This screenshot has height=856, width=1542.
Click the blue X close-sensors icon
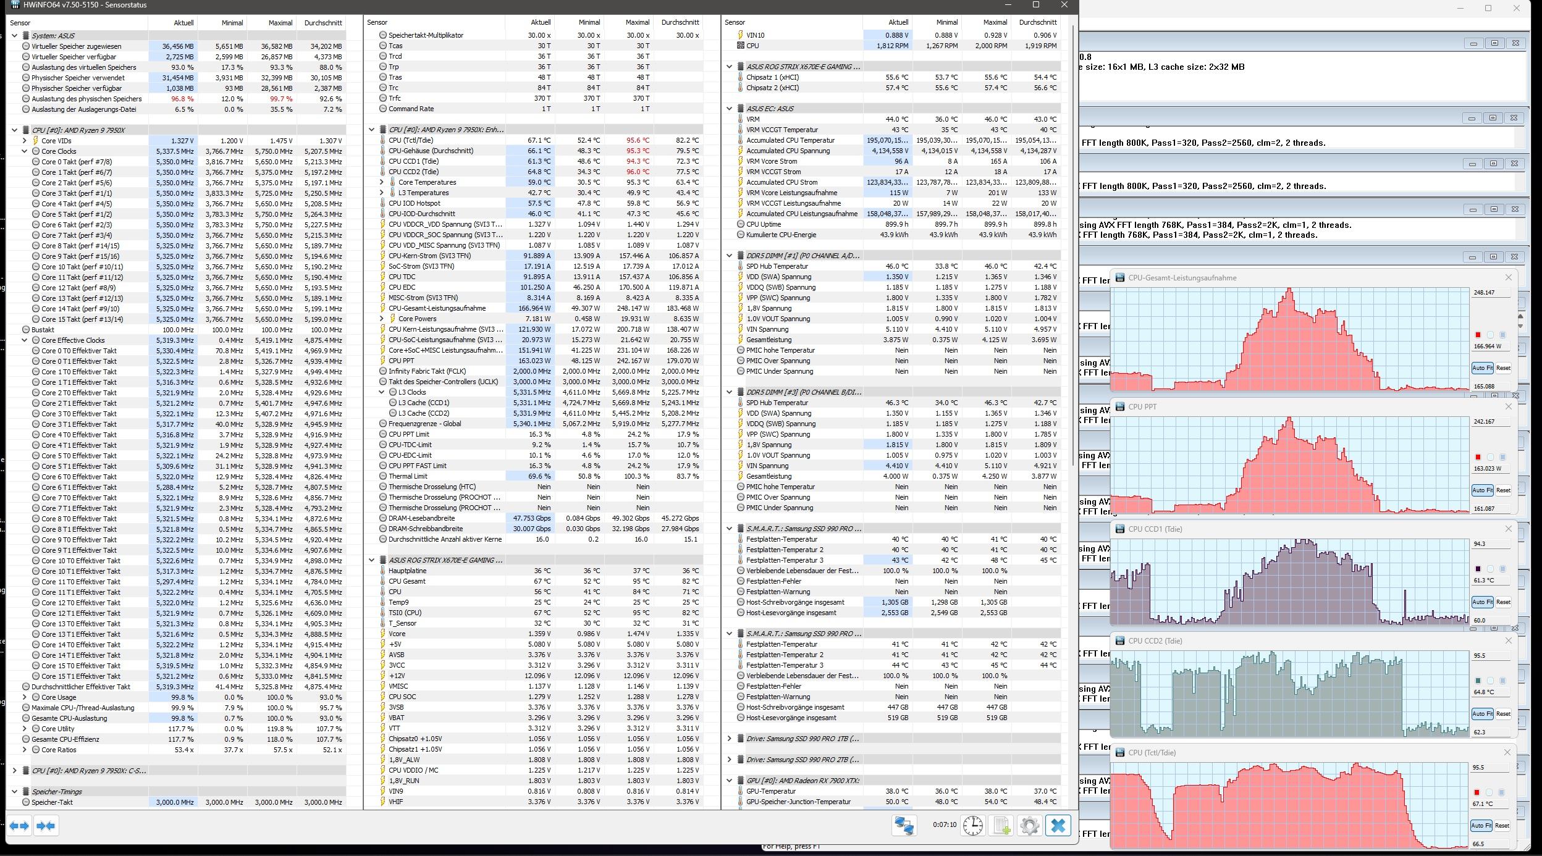coord(1058,826)
